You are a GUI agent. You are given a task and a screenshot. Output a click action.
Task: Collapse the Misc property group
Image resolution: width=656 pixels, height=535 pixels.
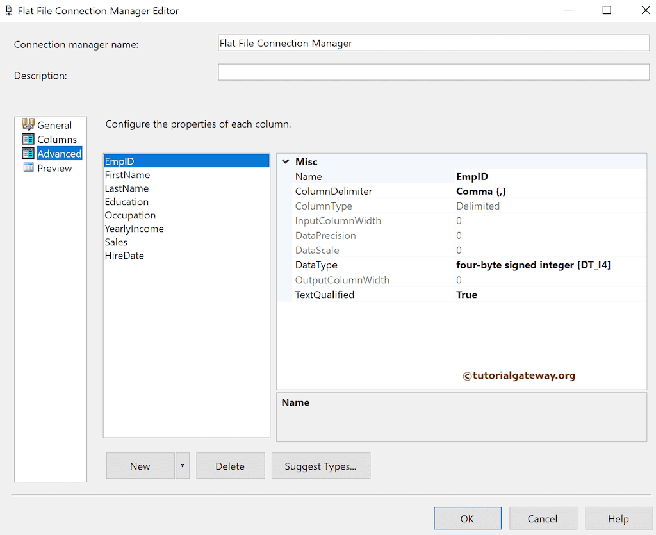[286, 161]
